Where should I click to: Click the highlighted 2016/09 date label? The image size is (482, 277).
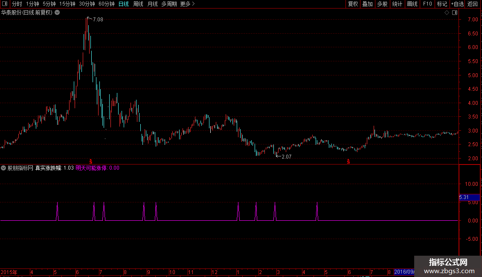404,272
